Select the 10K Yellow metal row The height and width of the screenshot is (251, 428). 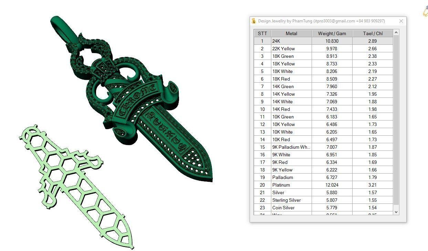[x=323, y=124]
